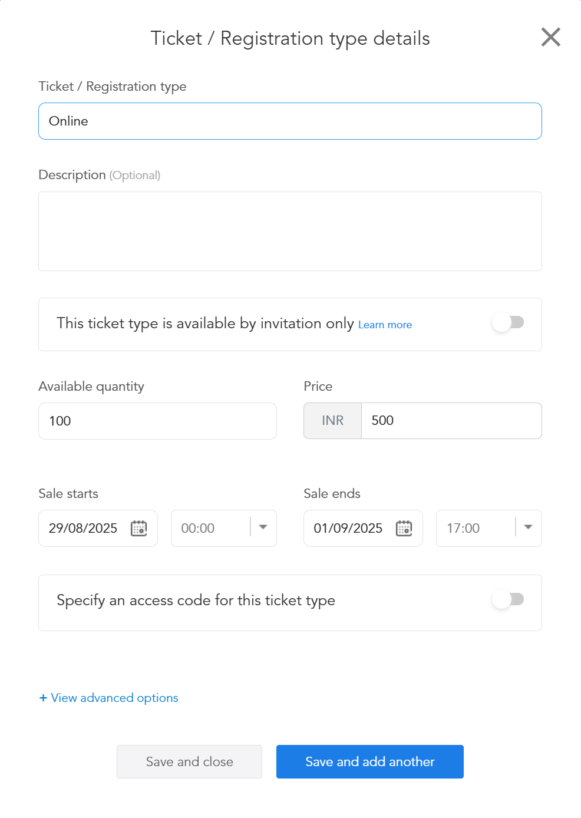The height and width of the screenshot is (818, 581).
Task: Click inside the Description text area
Action: [x=290, y=231]
